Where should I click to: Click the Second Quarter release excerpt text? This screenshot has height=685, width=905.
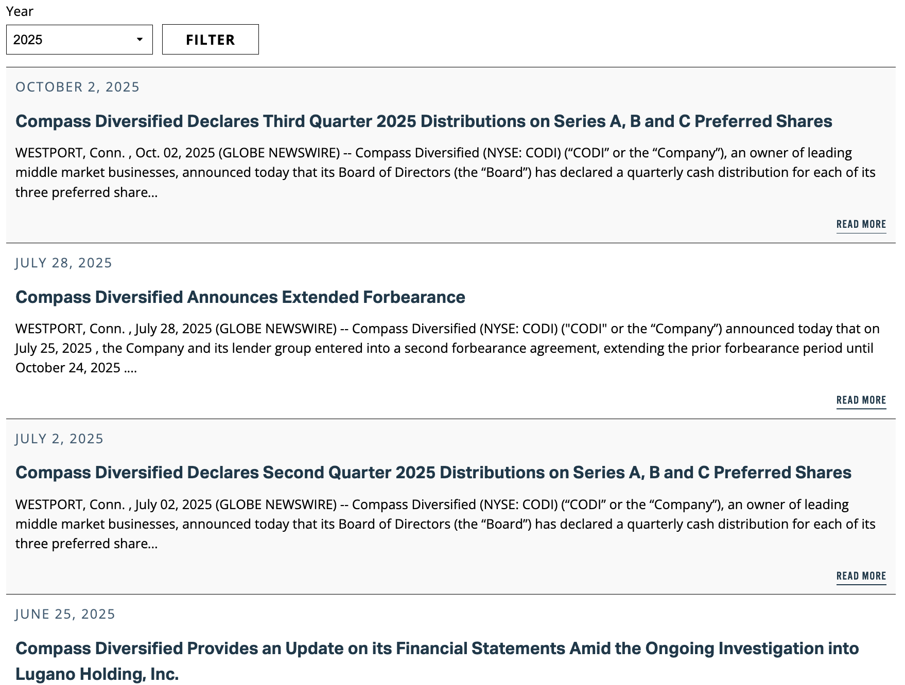coord(445,524)
